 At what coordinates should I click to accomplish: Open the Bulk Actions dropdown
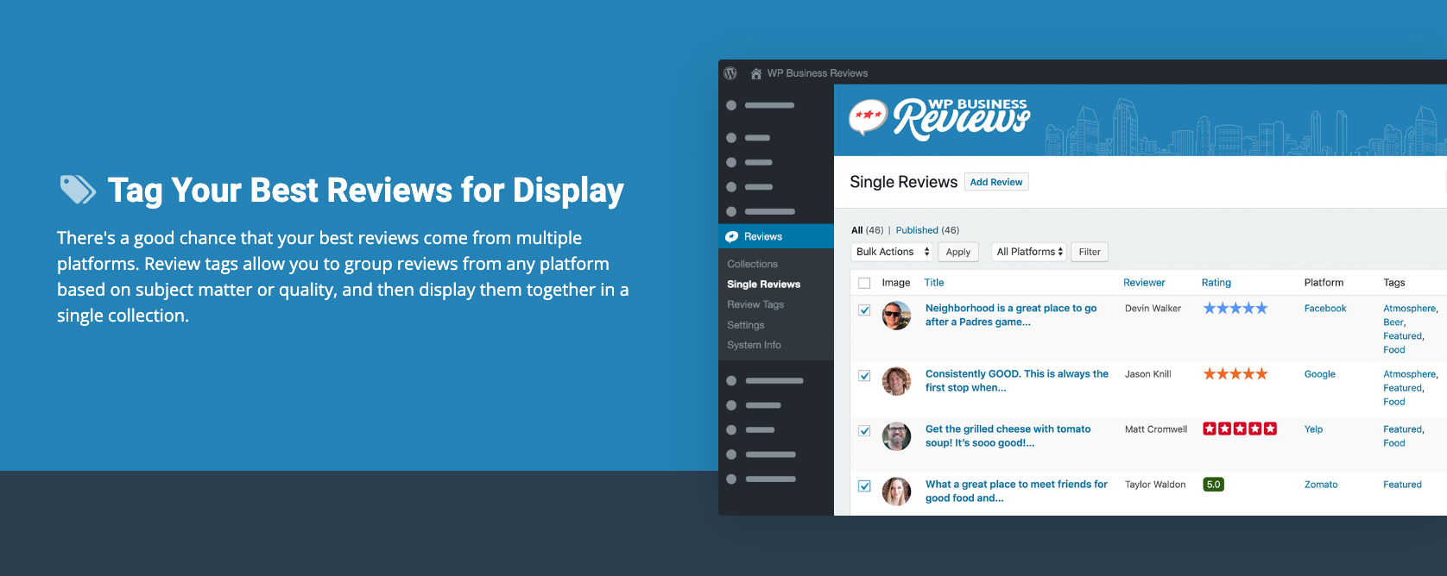pyautogui.click(x=892, y=252)
